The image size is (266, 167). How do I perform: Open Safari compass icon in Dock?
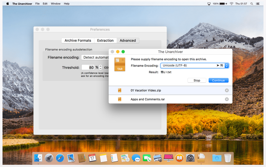click(60, 158)
